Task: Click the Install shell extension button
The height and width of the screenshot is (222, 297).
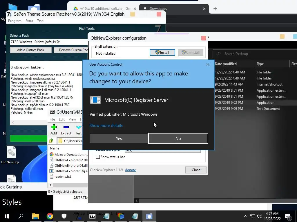Action: (162, 53)
